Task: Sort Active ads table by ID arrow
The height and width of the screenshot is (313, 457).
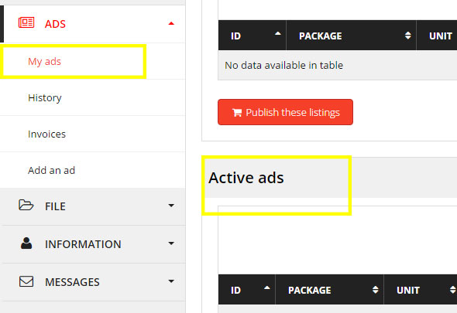Action: (x=266, y=288)
